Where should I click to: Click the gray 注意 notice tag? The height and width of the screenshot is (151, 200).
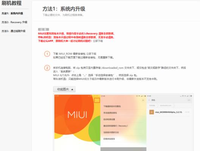44,29
